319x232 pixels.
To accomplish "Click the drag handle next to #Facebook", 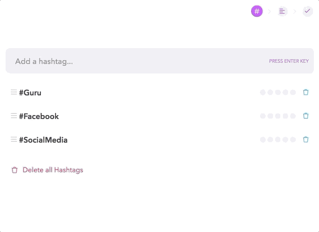I will [x=14, y=116].
